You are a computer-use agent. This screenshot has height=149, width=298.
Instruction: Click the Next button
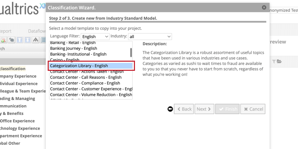click(204, 109)
